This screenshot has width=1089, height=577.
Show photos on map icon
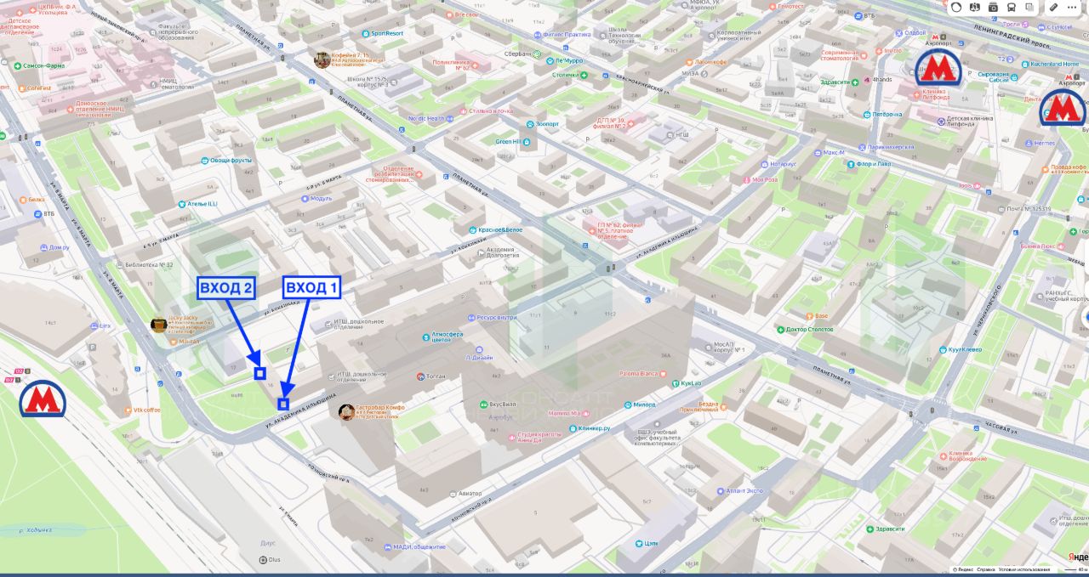pos(993,7)
